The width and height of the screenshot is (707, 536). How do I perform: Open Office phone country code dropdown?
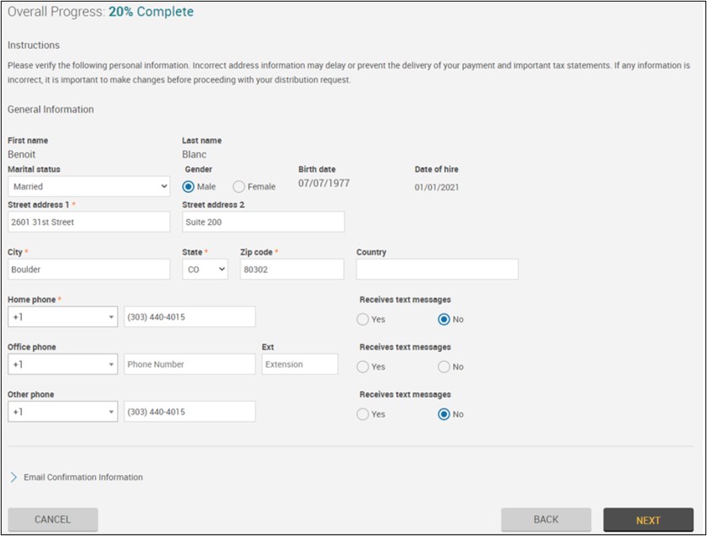click(63, 364)
